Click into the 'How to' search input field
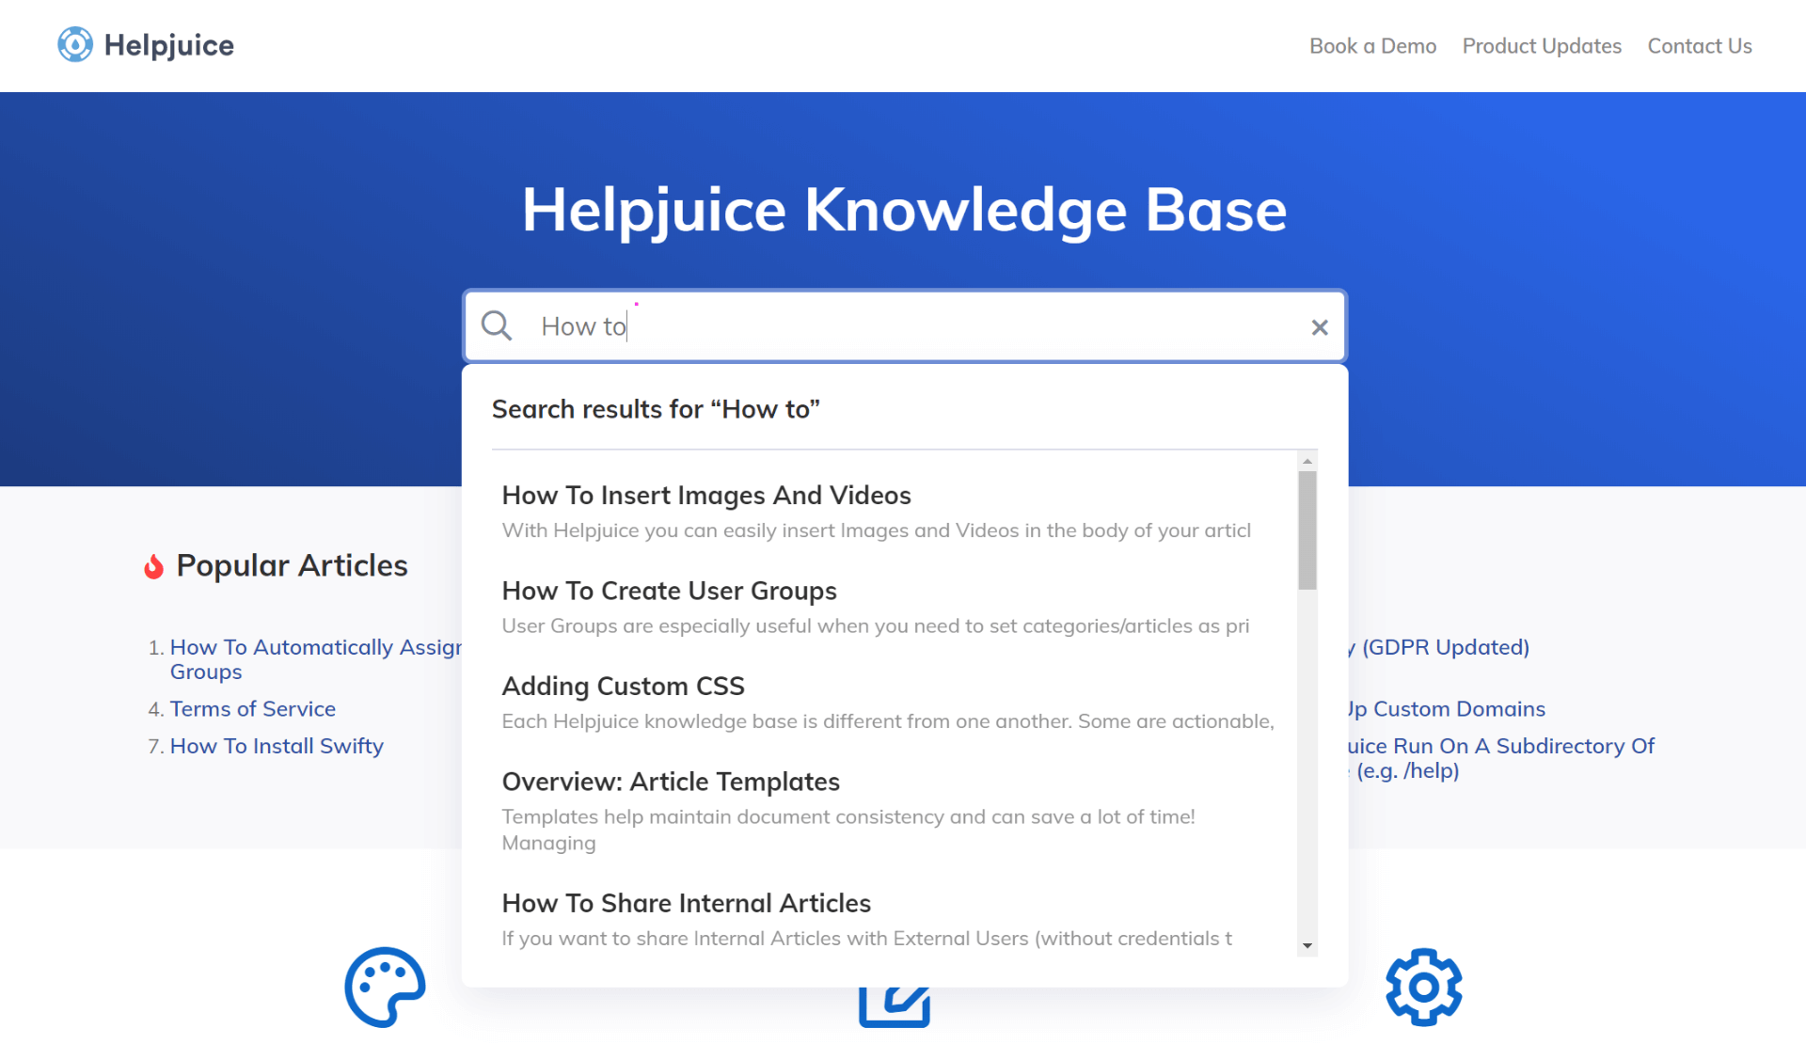The height and width of the screenshot is (1044, 1806). coord(904,325)
